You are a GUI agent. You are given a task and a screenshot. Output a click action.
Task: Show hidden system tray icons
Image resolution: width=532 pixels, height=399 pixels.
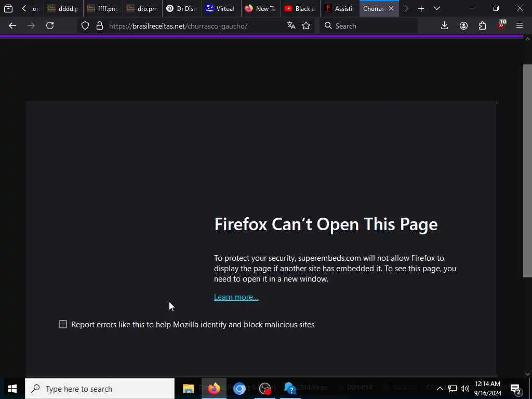[x=440, y=389]
